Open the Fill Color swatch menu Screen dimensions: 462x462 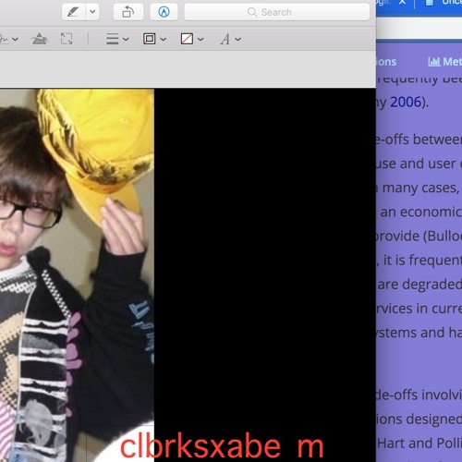[x=192, y=39]
